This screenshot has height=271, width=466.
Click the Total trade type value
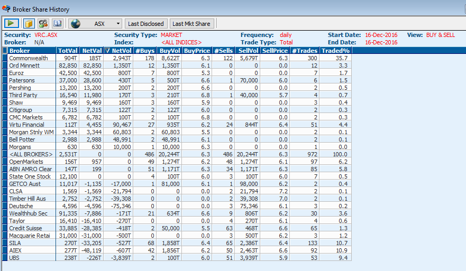(x=286, y=42)
